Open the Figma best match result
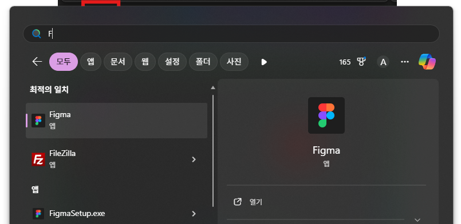Viewport: 461px width, 224px height. click(x=116, y=121)
